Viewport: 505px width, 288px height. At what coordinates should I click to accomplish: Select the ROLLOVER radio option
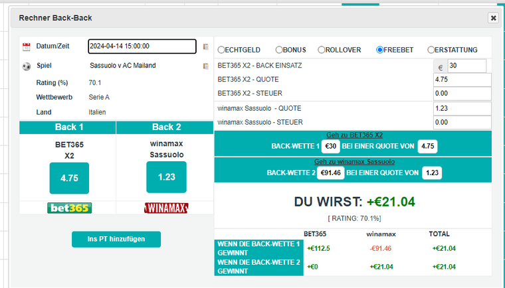322,50
